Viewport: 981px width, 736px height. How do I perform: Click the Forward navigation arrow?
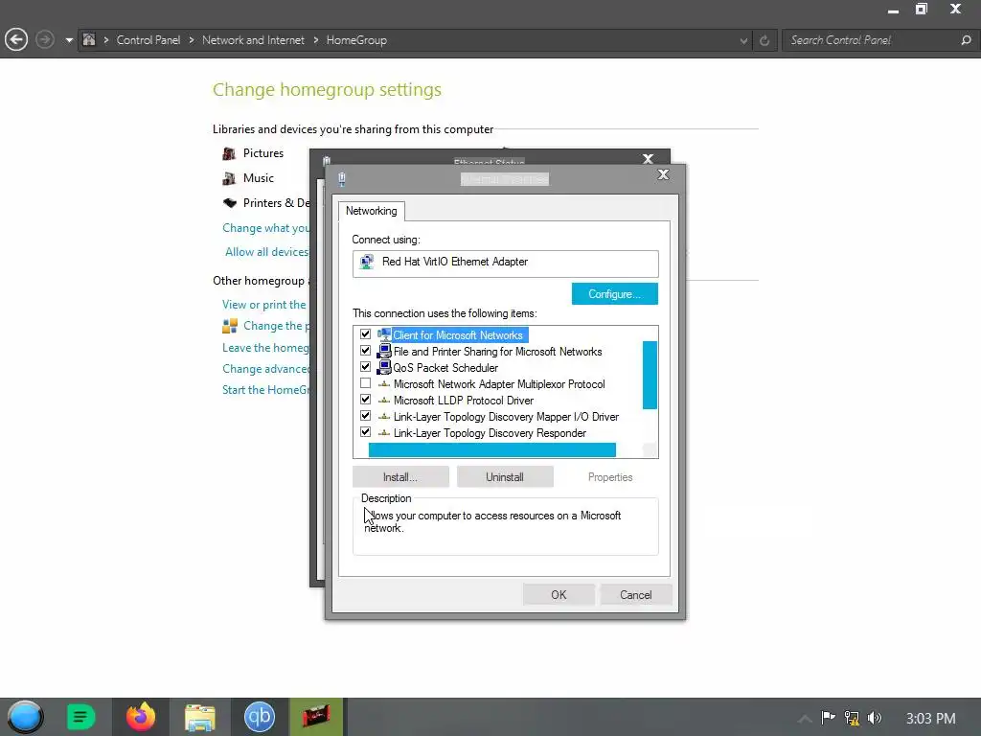[x=44, y=40]
